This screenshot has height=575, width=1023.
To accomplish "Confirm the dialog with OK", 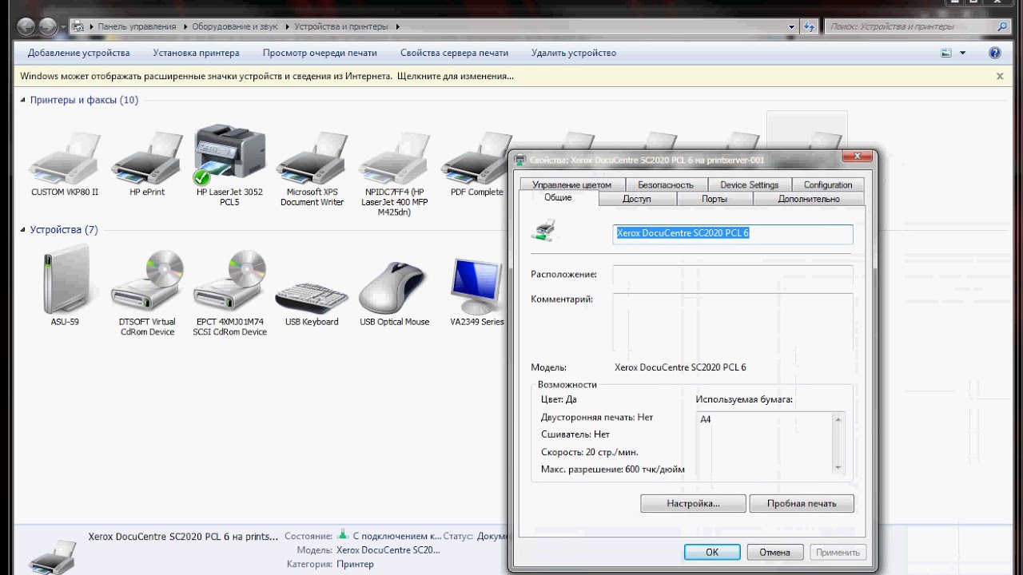I will [712, 552].
